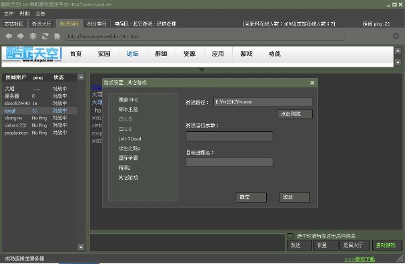Open 资源 in the site navigation

(x=189, y=54)
